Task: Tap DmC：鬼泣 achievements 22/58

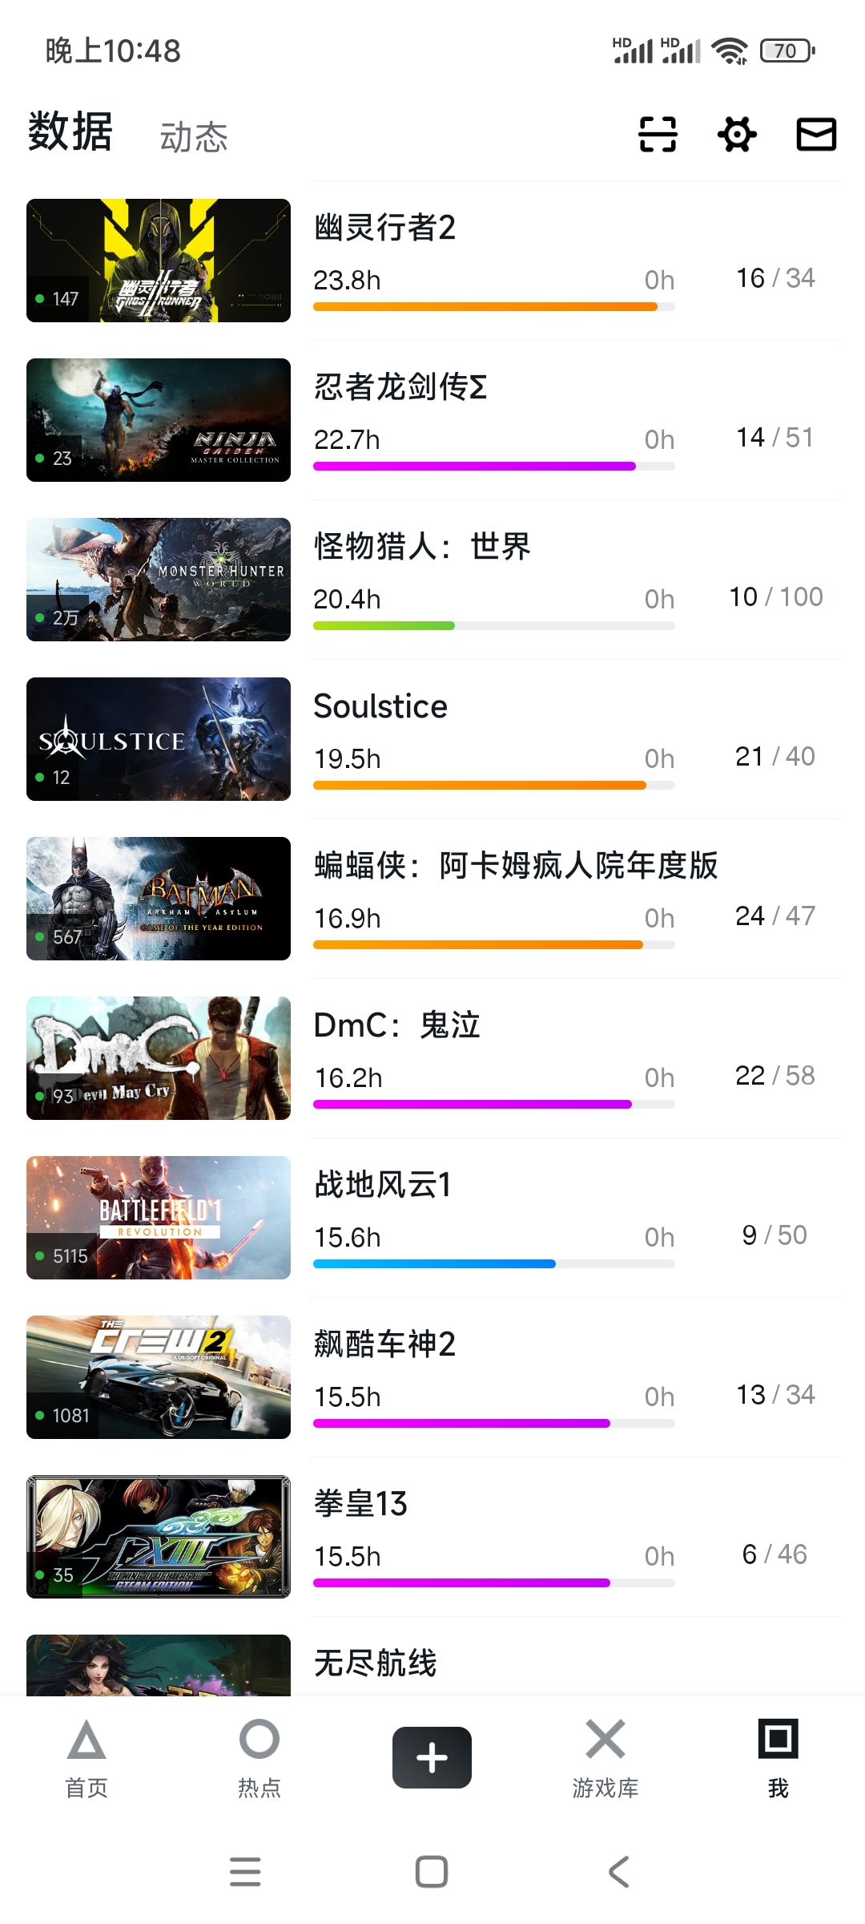Action: [774, 1076]
